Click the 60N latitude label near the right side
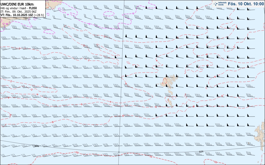 201,152
